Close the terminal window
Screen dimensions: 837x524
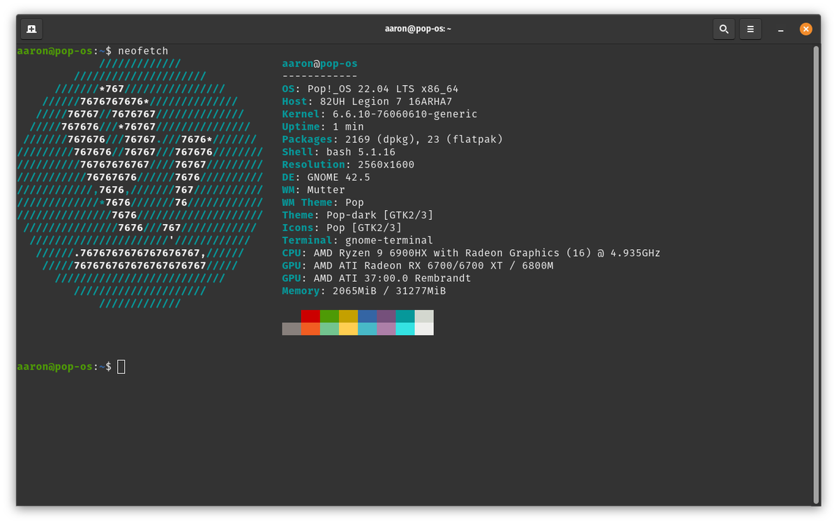pos(806,29)
